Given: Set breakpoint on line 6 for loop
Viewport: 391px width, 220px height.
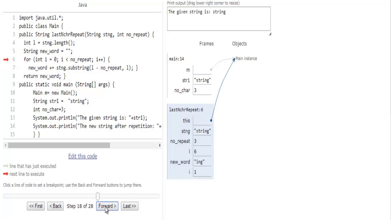Looking at the screenshot, I should click(x=67, y=60).
